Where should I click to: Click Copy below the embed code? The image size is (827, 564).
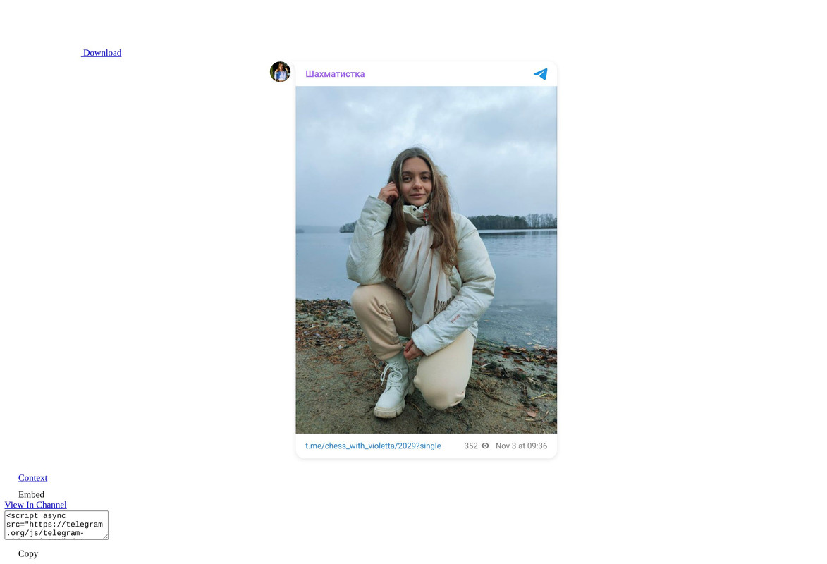[28, 553]
